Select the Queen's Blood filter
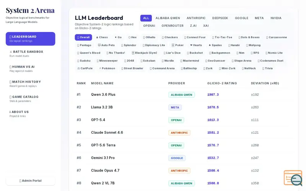Viewport: 306px width, 191px height. click(89, 53)
